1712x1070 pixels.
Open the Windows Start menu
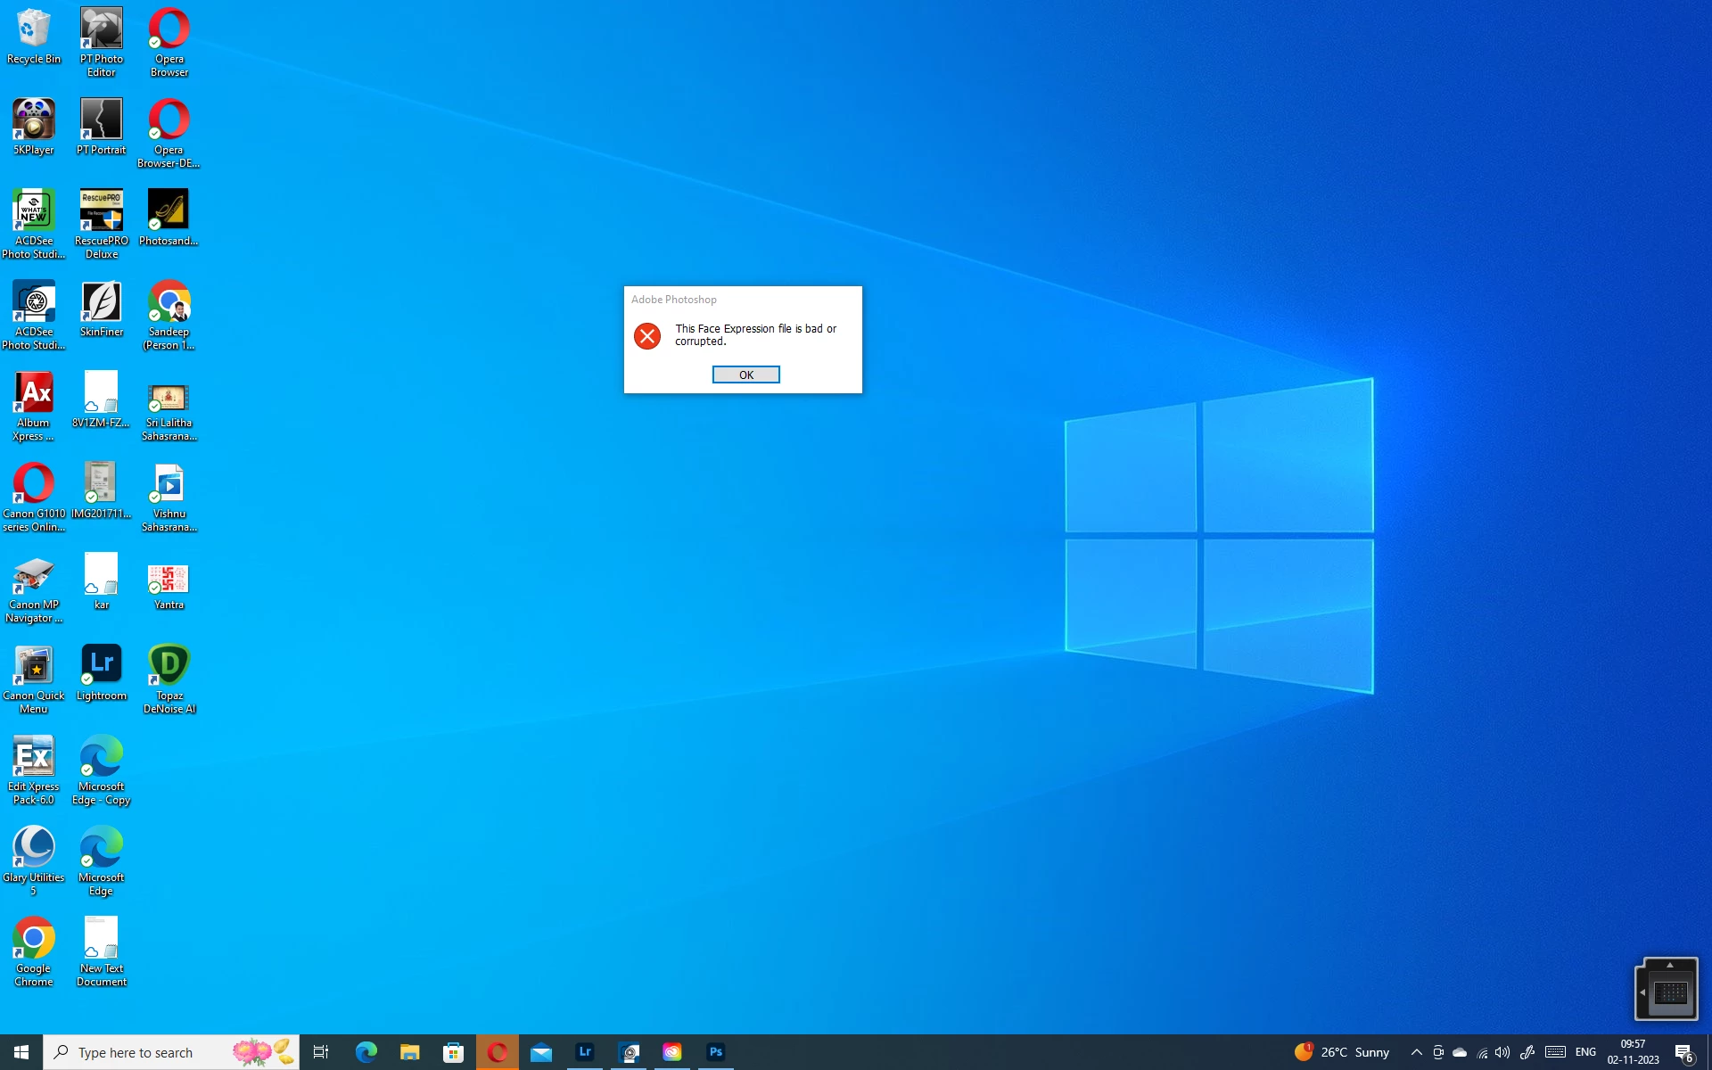(21, 1052)
